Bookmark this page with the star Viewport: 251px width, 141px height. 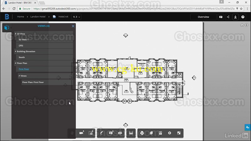coord(241,9)
